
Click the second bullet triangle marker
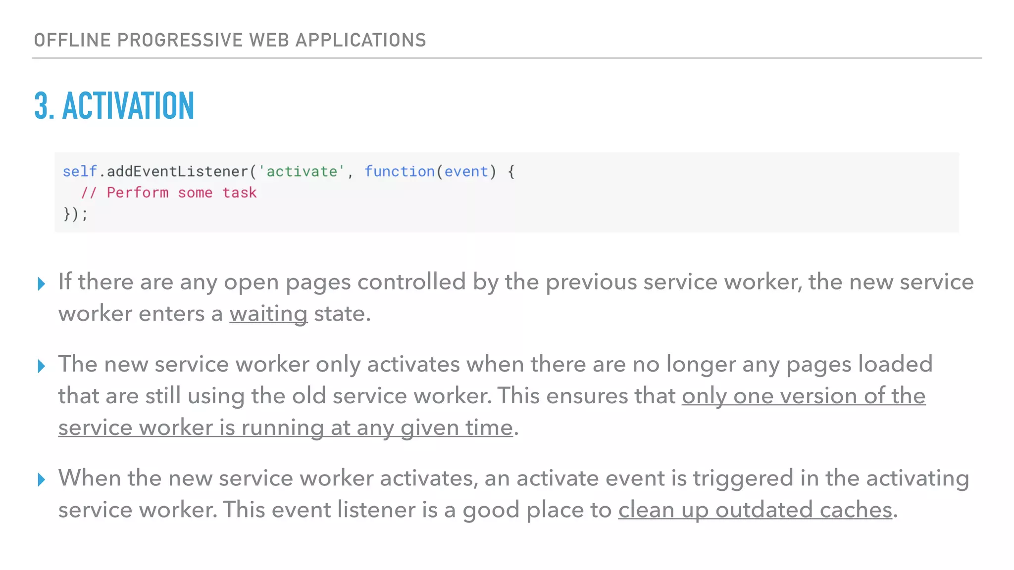(42, 367)
